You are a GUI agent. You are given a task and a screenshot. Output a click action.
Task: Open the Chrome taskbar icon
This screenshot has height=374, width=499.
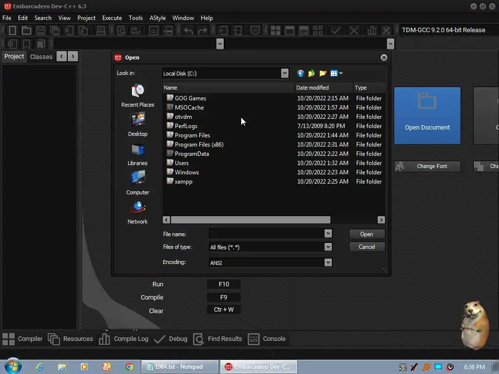[x=129, y=367]
